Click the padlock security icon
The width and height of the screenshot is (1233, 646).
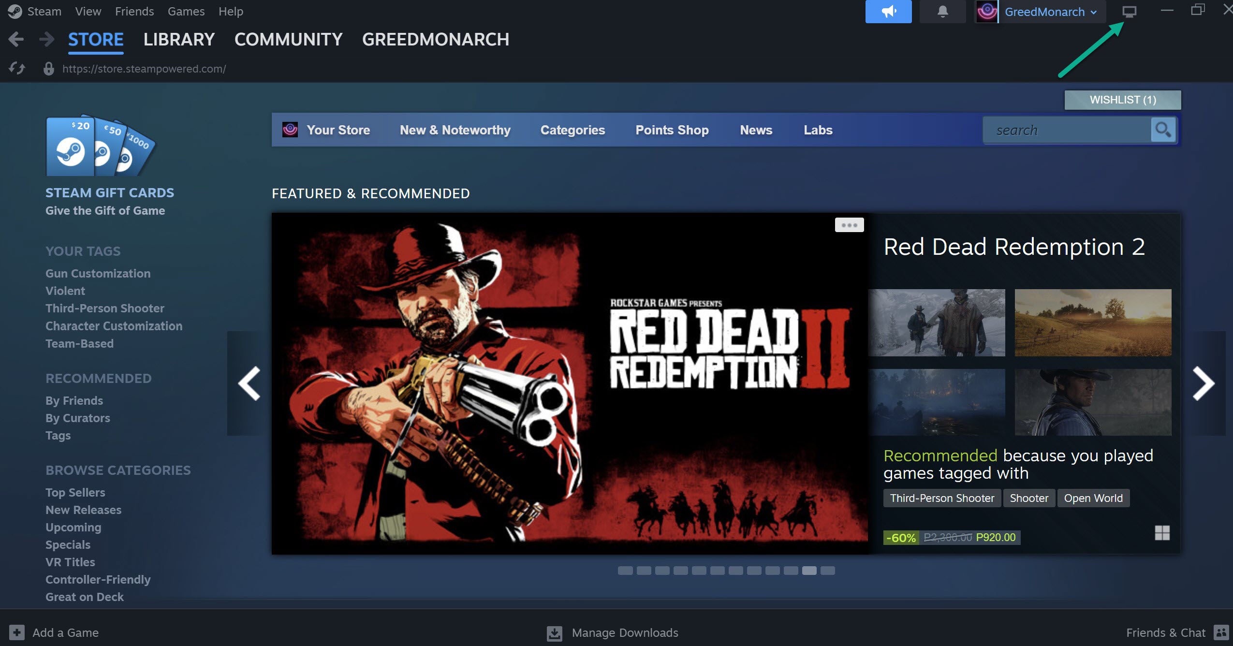(48, 69)
